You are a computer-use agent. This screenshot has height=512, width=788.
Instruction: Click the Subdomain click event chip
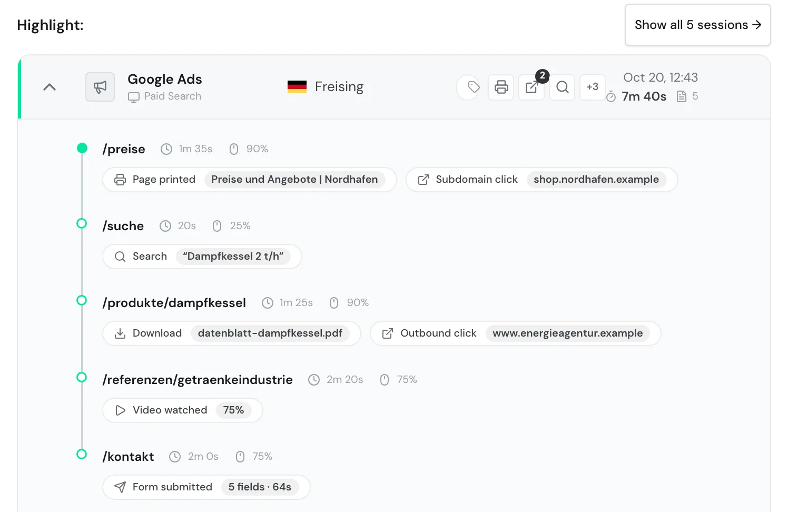(542, 180)
